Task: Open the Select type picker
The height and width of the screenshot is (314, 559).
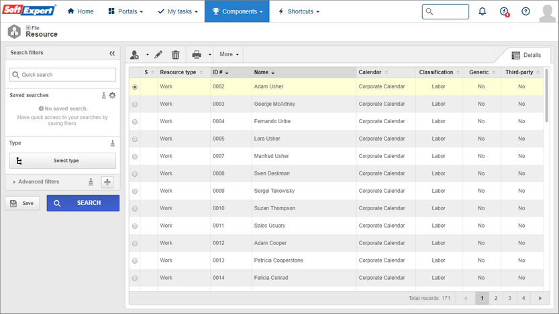Action: click(62, 161)
